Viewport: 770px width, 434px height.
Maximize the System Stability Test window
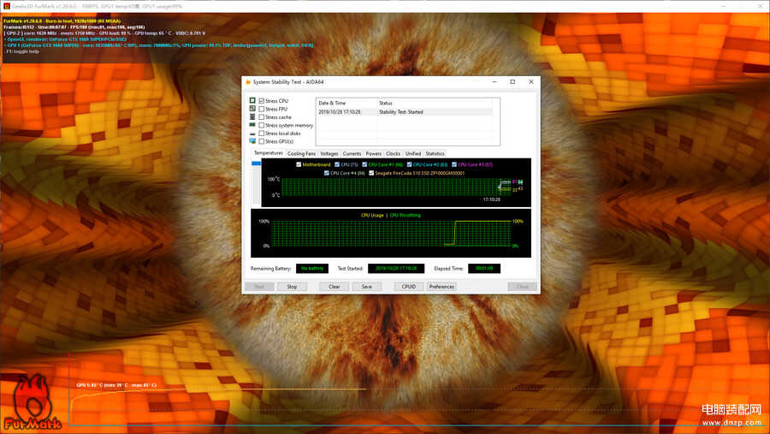(x=512, y=82)
